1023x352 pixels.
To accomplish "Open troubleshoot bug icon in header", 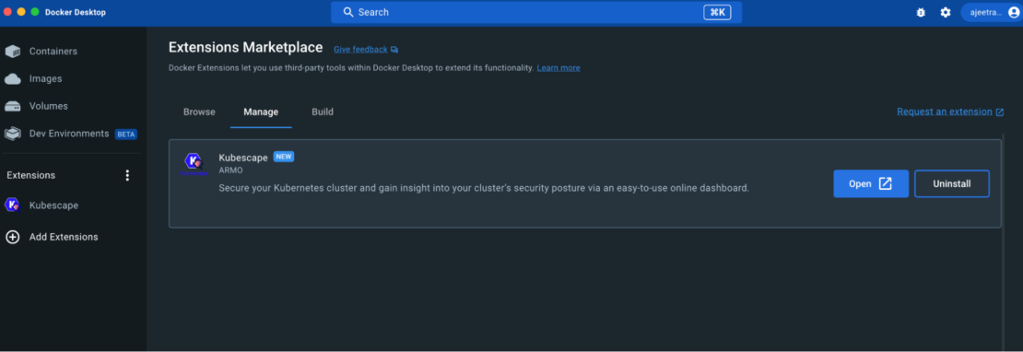I will (921, 12).
